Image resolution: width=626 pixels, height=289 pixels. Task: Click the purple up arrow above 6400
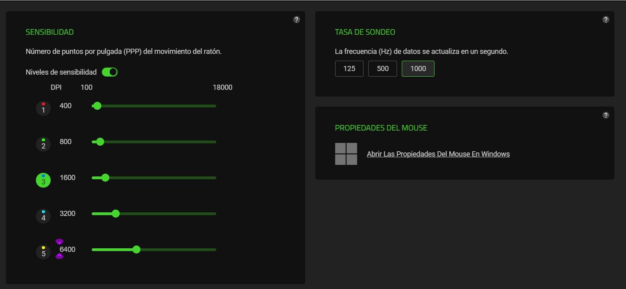(x=59, y=241)
